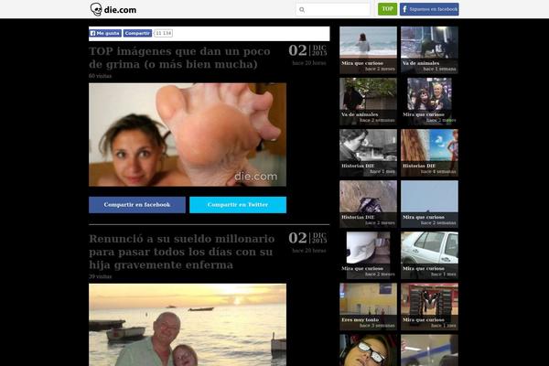Open Historias DIE hace 4 semanas thumbnail
Screen dimensions: 549x366
(x=429, y=153)
